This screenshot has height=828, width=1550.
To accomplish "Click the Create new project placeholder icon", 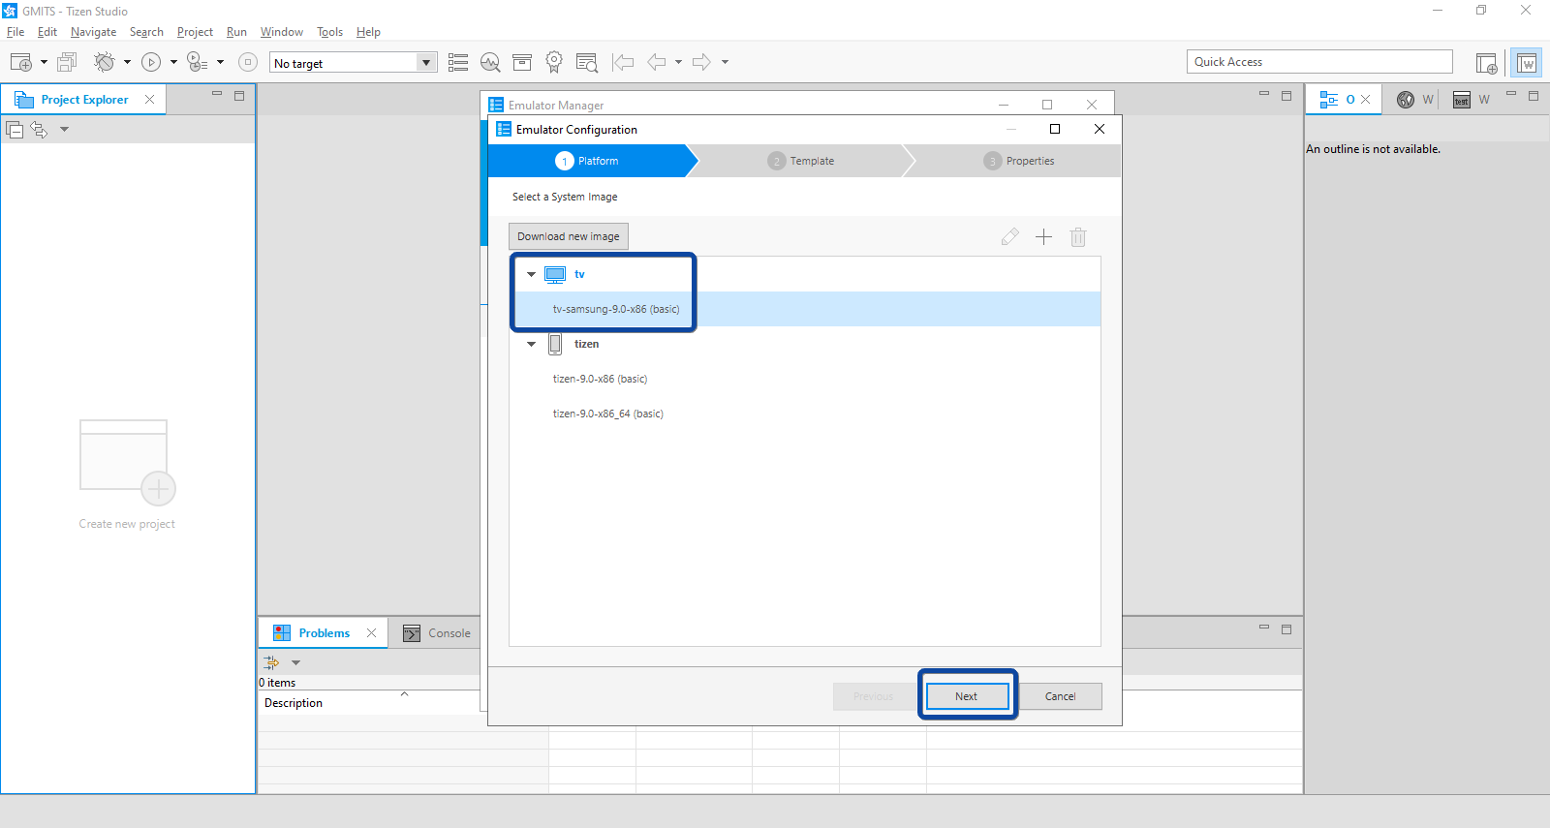I will (x=127, y=462).
